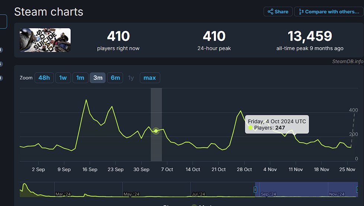Set chart zoom to 1w
Screen dimensions: 364x206
point(63,78)
